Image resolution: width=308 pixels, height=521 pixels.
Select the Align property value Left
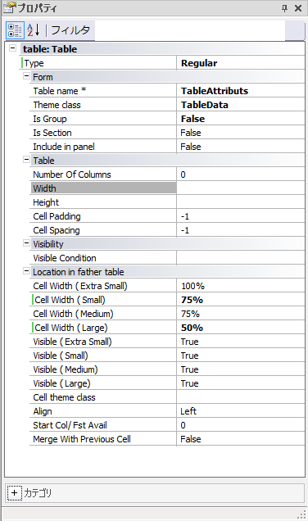(241, 411)
